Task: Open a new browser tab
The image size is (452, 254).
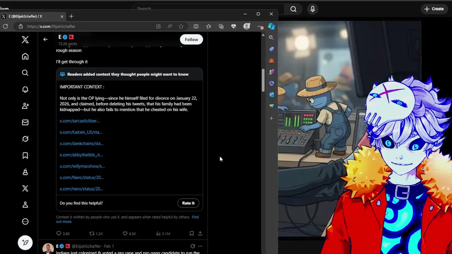Action: click(71, 16)
